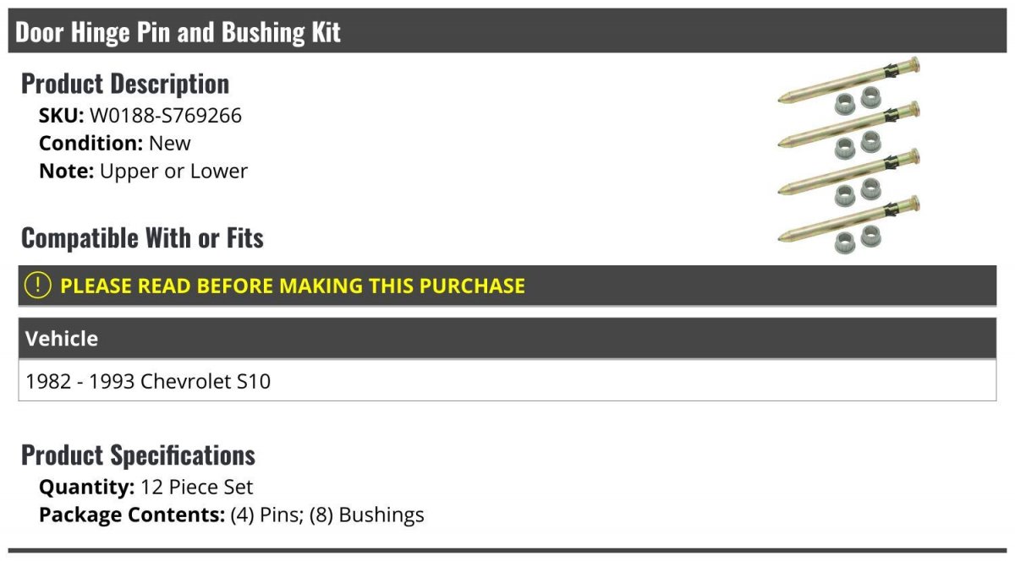Screen dimensions: 1015x561
Task: Click the Product Description heading
Action: click(125, 84)
